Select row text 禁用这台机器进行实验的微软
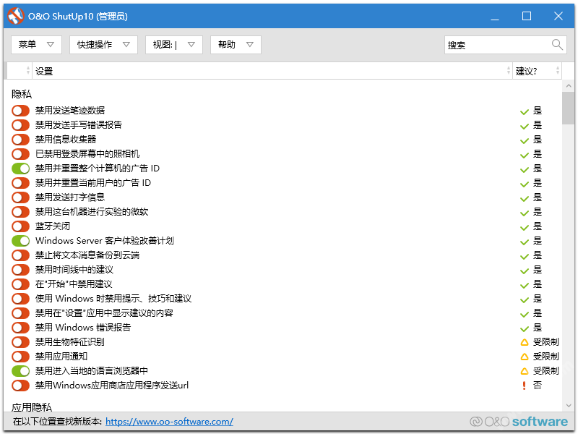Screen dimensions: 578x434 coord(92,212)
